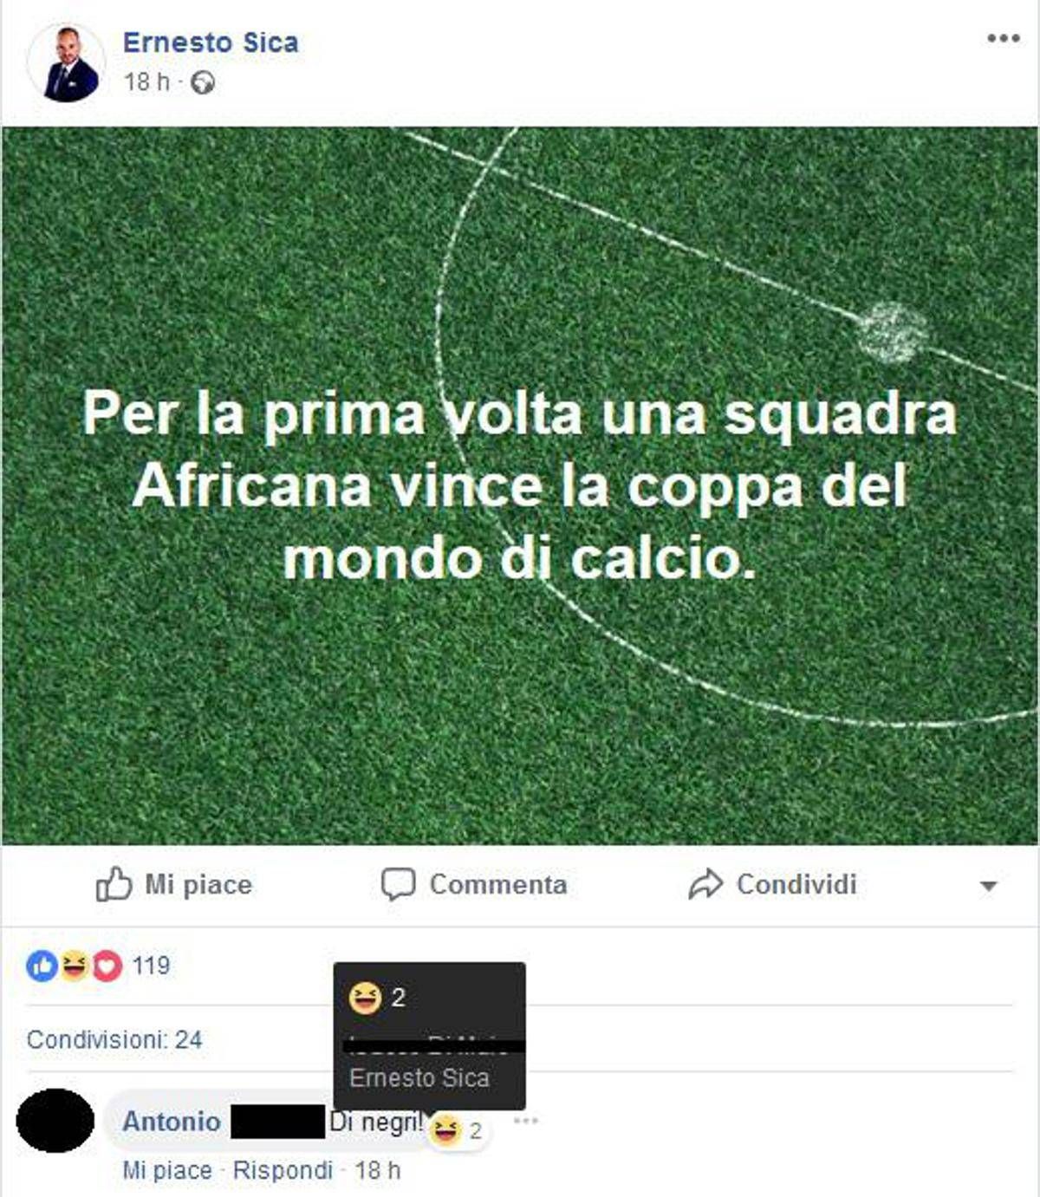Click the public globe privacy icon
The height and width of the screenshot is (1197, 1040).
click(202, 83)
